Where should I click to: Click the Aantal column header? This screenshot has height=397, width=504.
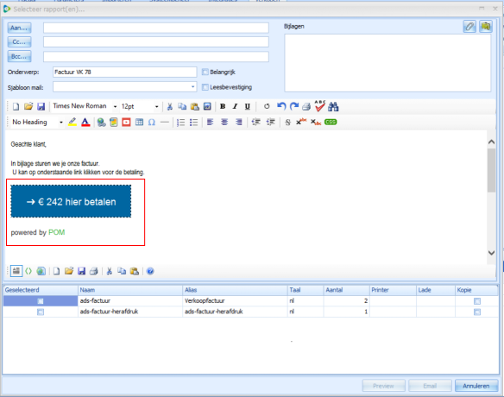click(347, 290)
